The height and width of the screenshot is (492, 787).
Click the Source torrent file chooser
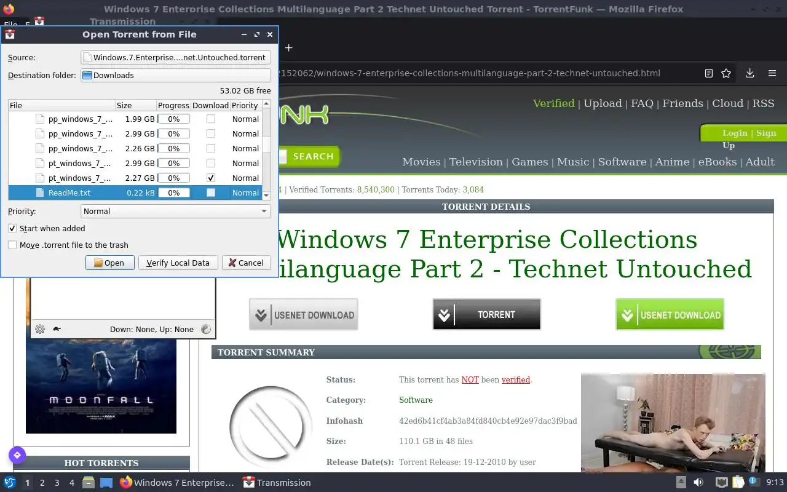pos(176,57)
